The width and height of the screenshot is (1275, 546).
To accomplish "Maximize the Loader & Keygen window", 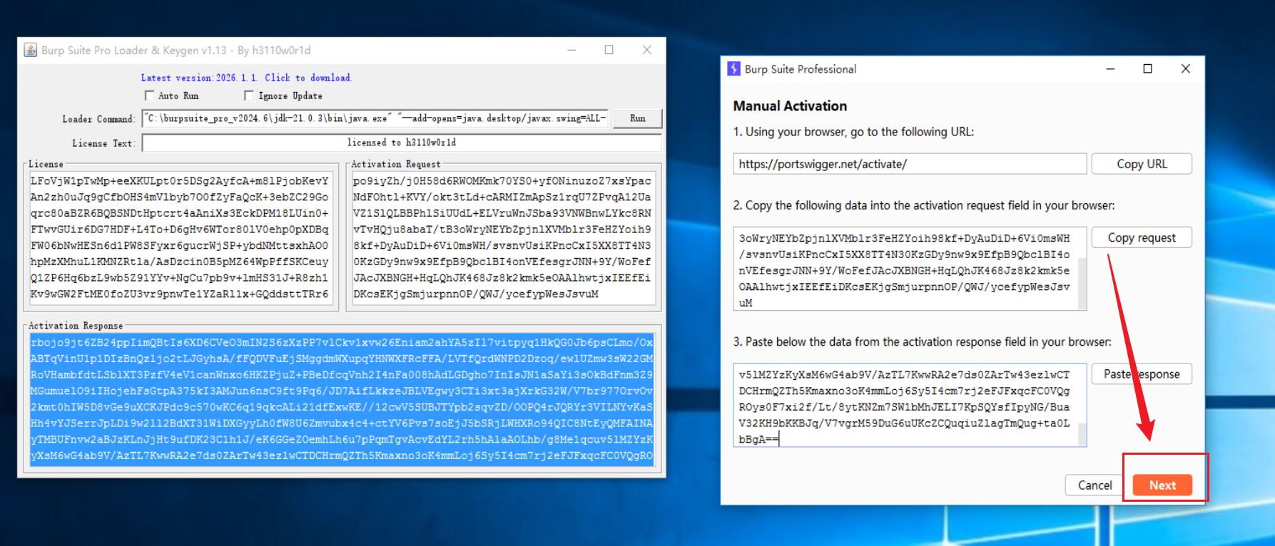I will coord(609,50).
